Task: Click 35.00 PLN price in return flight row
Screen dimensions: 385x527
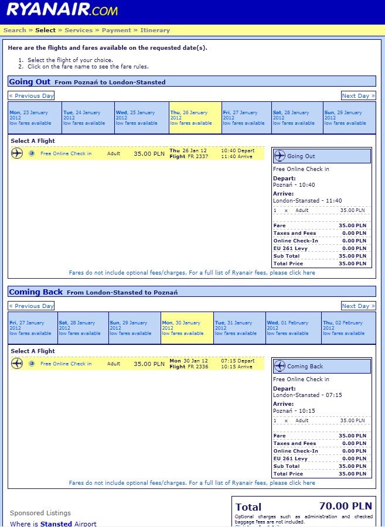Action: pos(149,364)
